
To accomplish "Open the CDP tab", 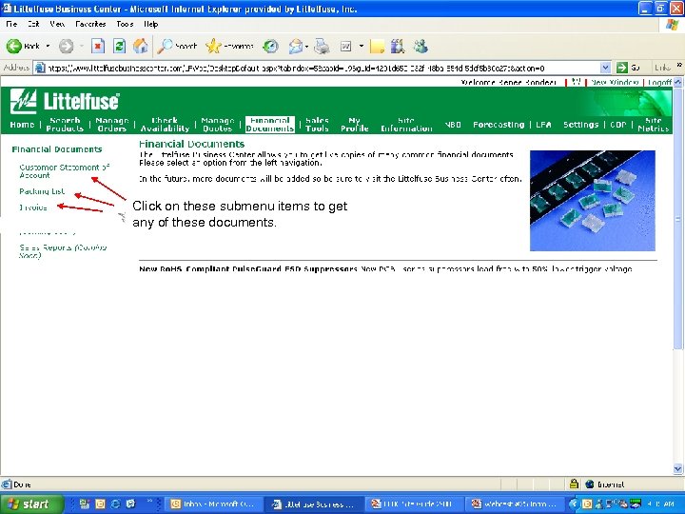I will coord(617,125).
